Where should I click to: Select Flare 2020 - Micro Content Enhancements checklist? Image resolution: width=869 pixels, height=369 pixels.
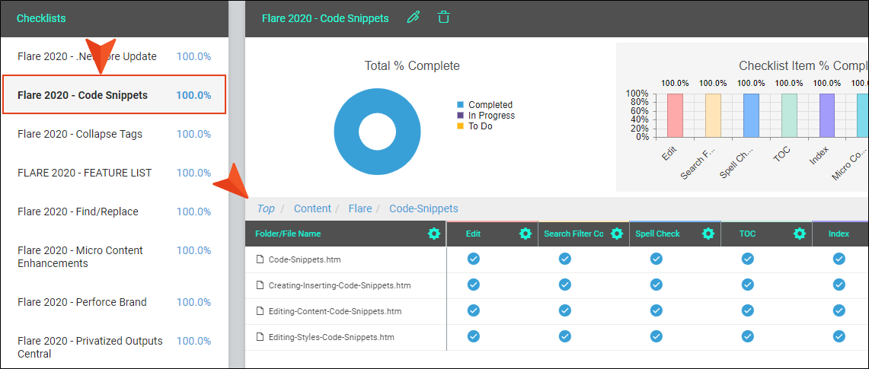click(x=114, y=256)
